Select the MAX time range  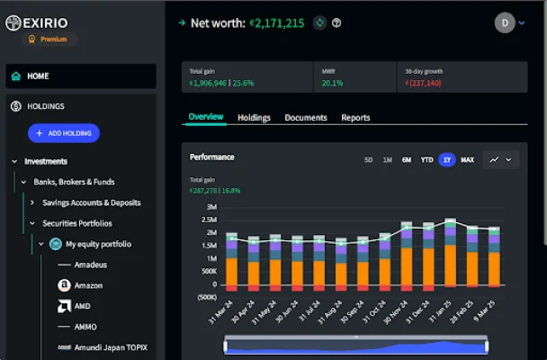click(467, 160)
